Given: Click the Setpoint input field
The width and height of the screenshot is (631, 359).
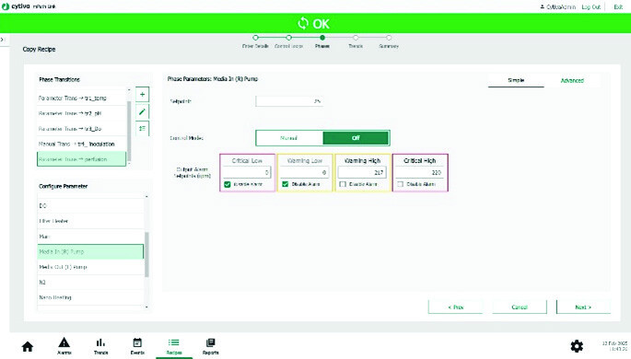Looking at the screenshot, I should [289, 101].
